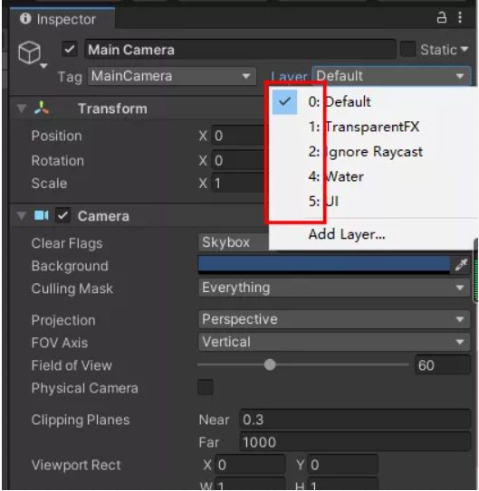This screenshot has width=479, height=491.
Task: Click the Position label
Action: 56,136
